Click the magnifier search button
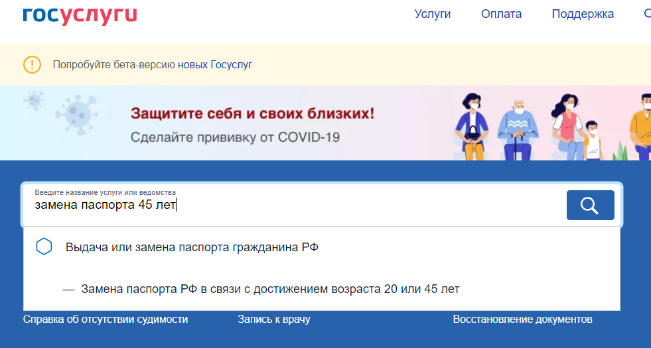 point(590,205)
